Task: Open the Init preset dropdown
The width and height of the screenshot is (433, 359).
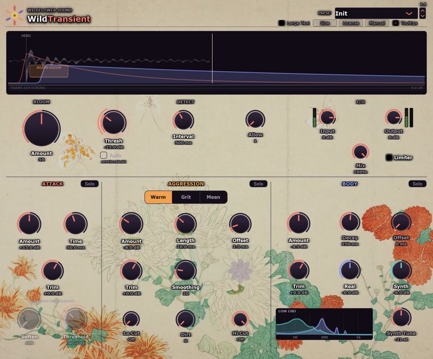Action: [x=376, y=13]
